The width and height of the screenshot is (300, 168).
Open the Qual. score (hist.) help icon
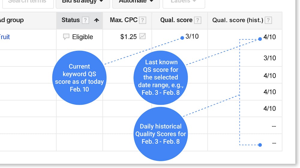(268, 20)
